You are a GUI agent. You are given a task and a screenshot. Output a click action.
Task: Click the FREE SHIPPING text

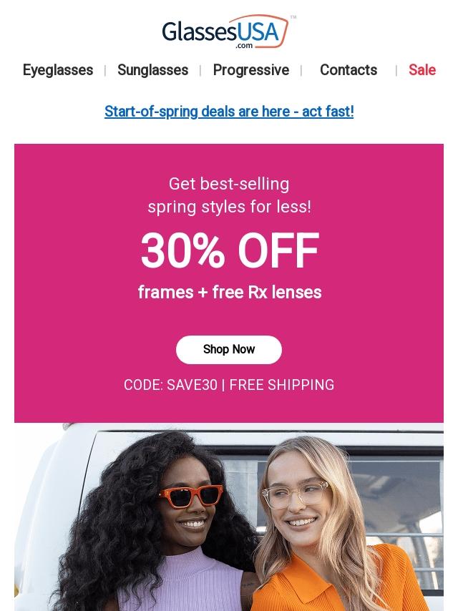point(282,385)
